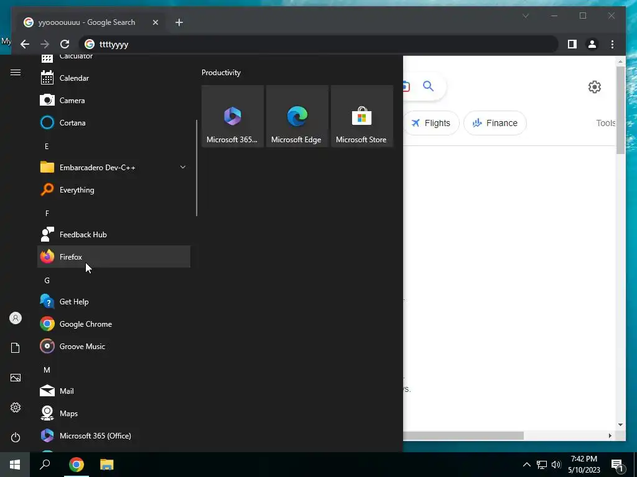
Task: Open the Get Help app
Action: click(114, 301)
